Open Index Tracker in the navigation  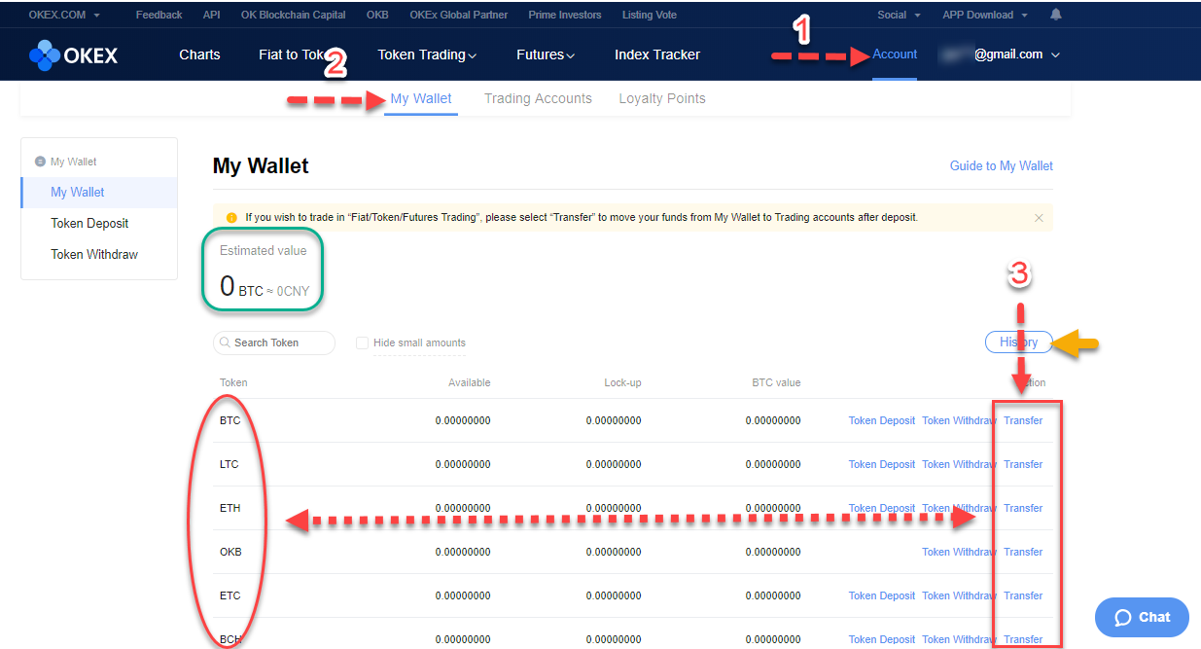point(657,54)
